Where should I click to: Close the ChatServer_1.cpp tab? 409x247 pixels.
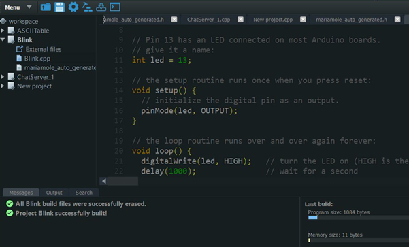click(240, 20)
